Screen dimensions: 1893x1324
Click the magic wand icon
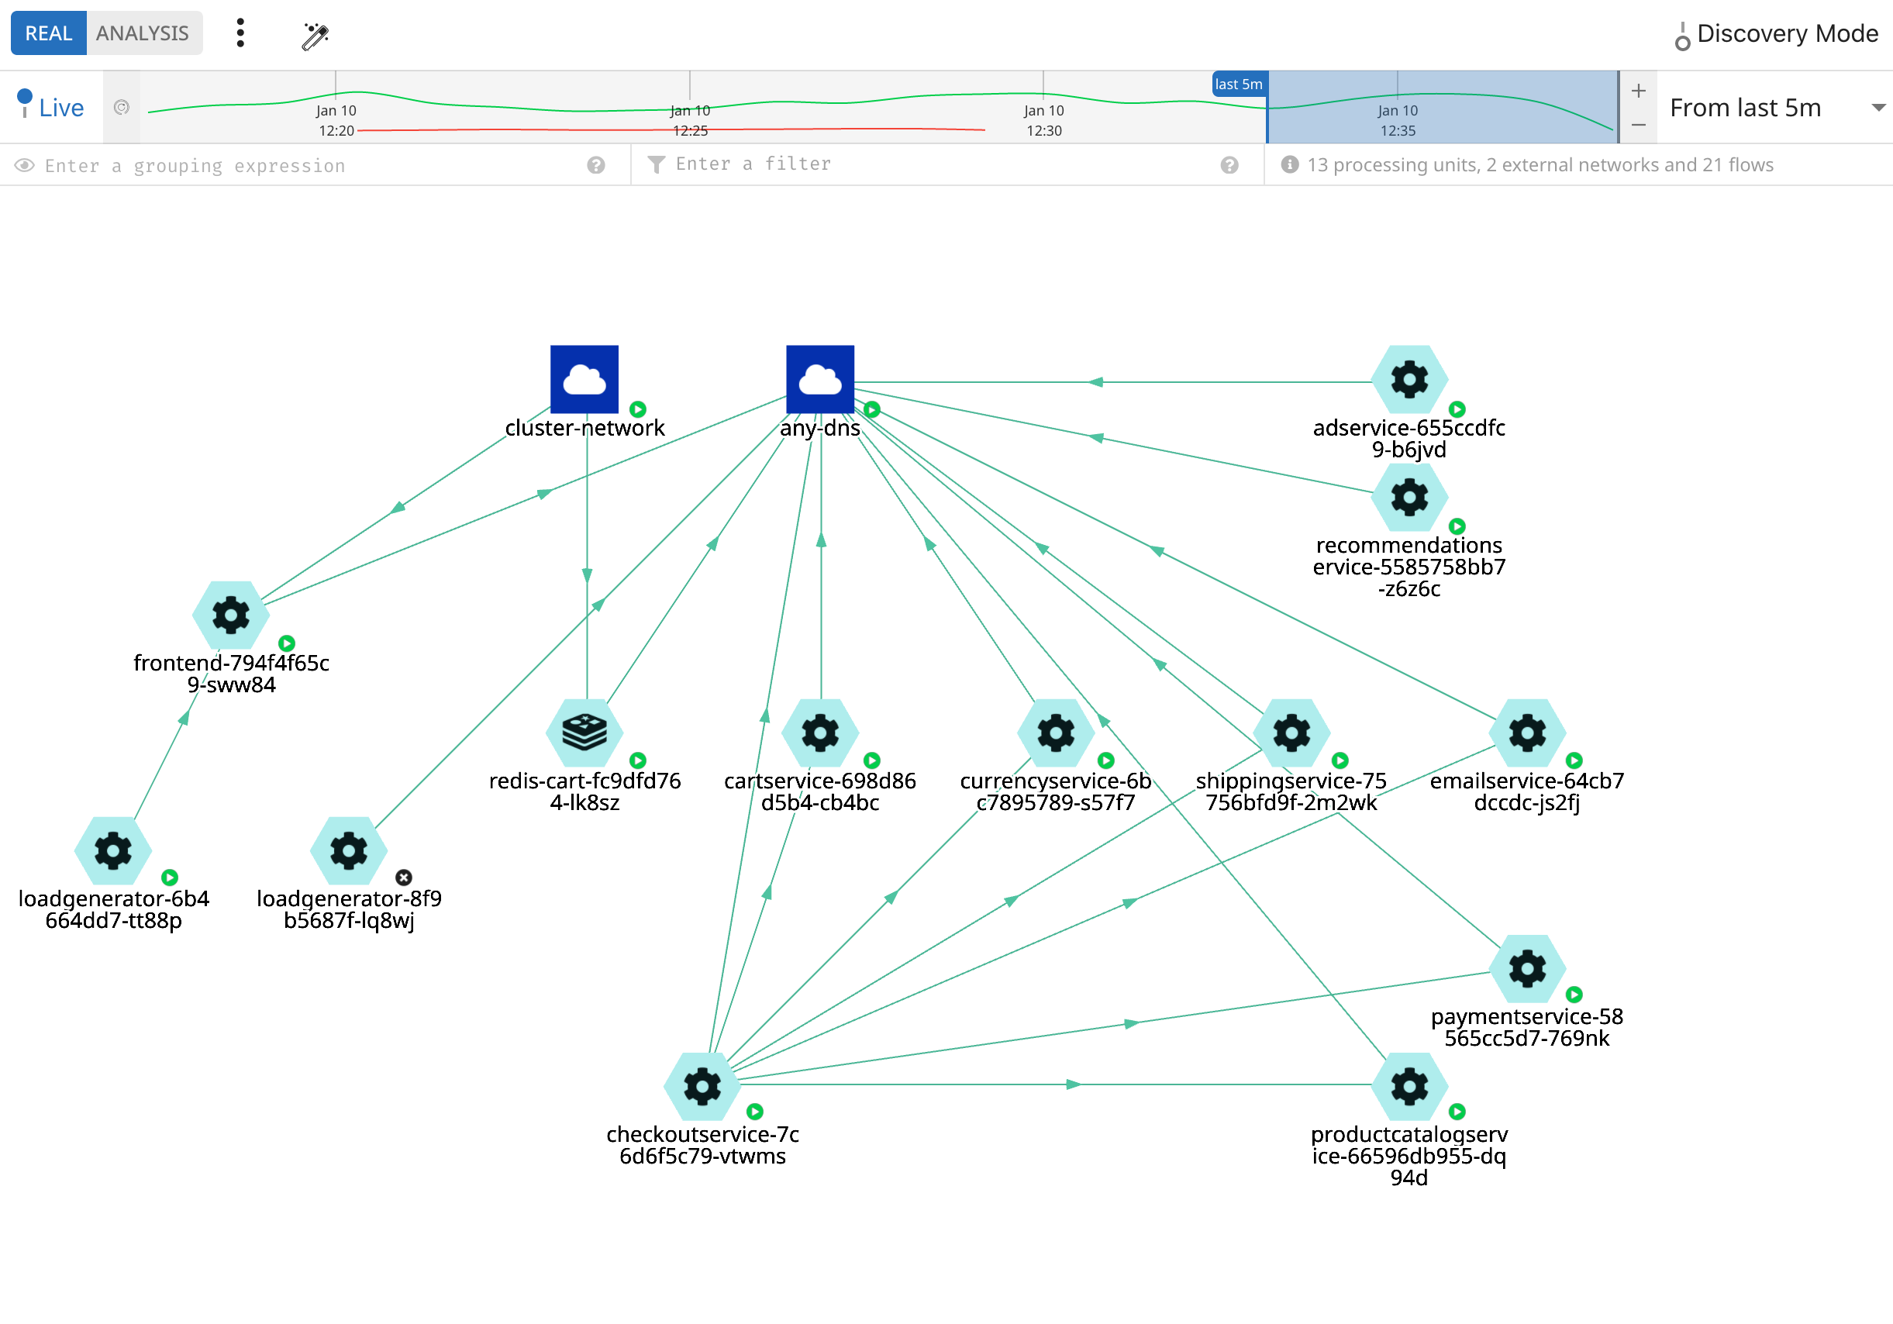pyautogui.click(x=315, y=35)
